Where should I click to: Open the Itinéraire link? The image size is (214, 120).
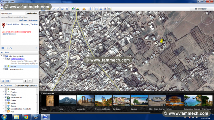tap(23, 20)
